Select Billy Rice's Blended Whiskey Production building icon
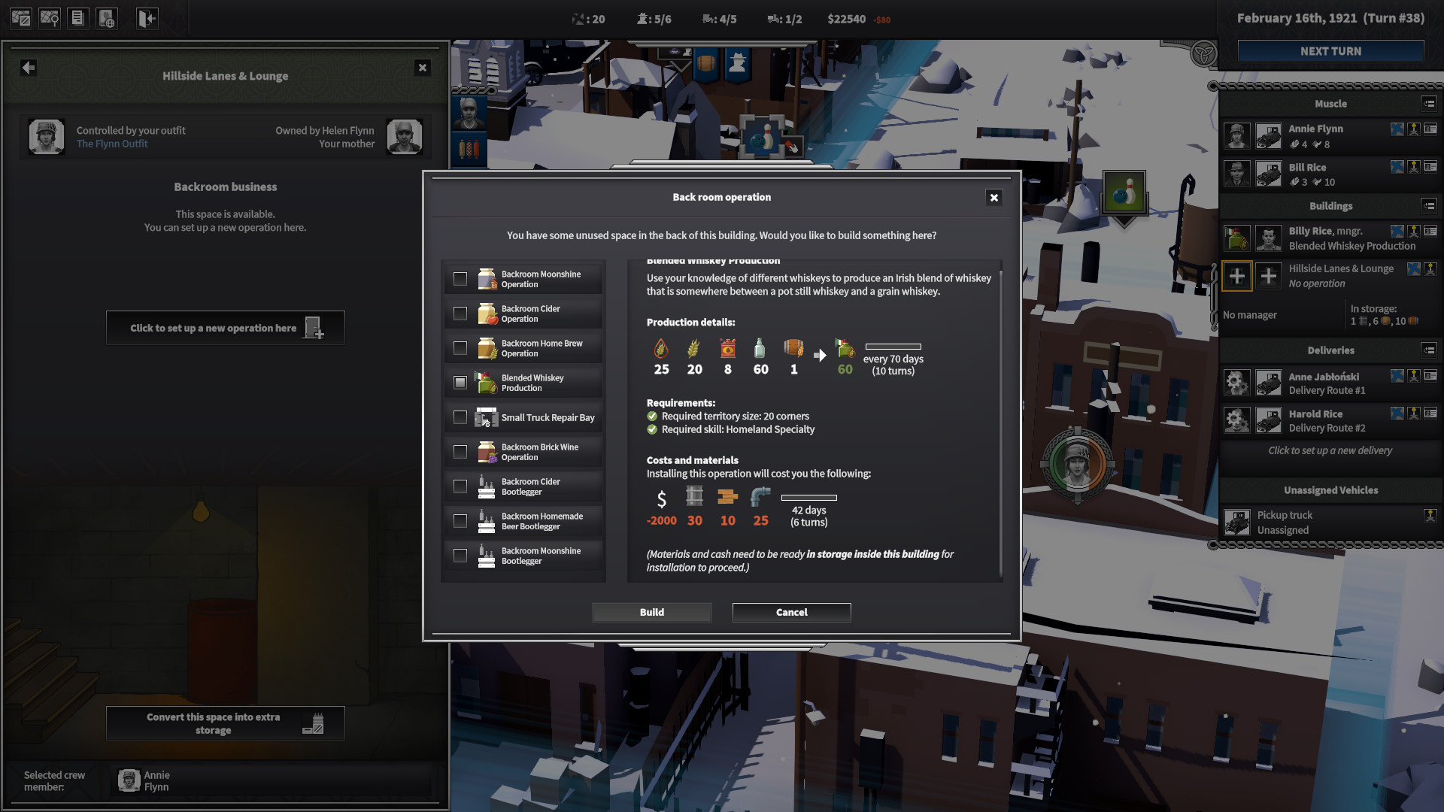The height and width of the screenshot is (812, 1444). [1237, 238]
